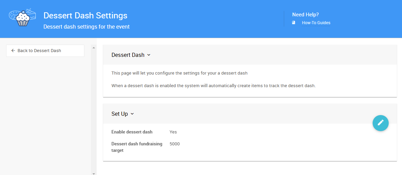The image size is (402, 175).
Task: Click the Enable dessert dash label
Action: pos(132,132)
